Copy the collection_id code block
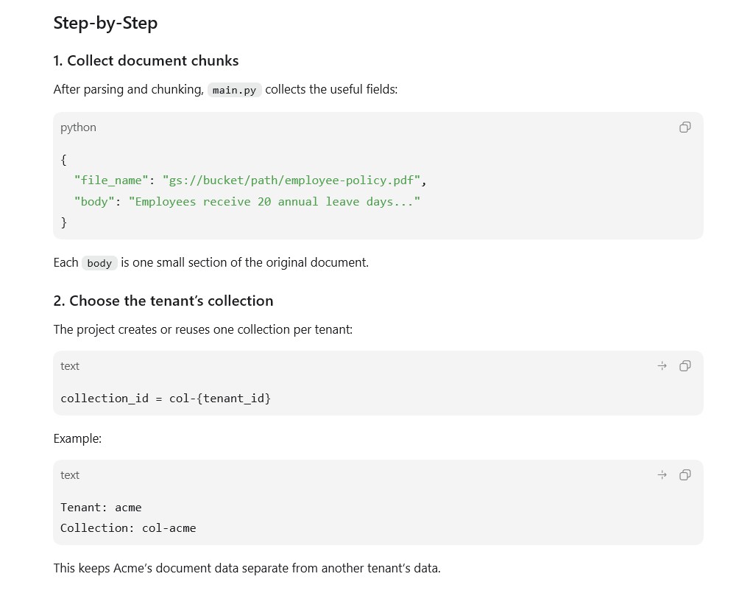The width and height of the screenshot is (739, 596). (685, 366)
